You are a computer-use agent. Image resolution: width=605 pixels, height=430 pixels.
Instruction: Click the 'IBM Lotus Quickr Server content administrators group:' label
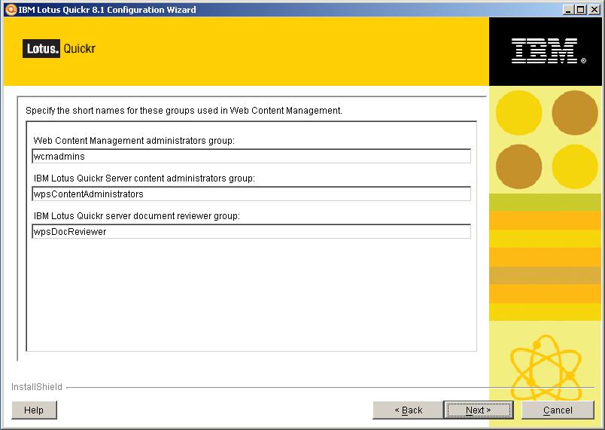pos(144,178)
